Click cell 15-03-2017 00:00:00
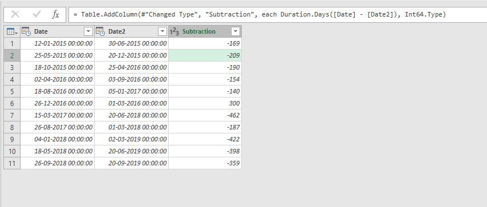This screenshot has width=487, height=207. (x=58, y=115)
